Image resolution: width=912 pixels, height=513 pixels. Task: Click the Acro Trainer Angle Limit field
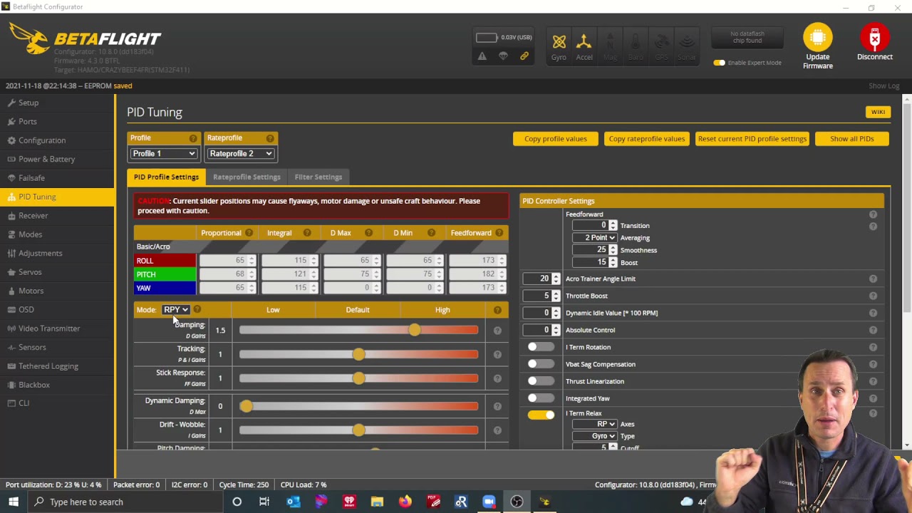541,279
